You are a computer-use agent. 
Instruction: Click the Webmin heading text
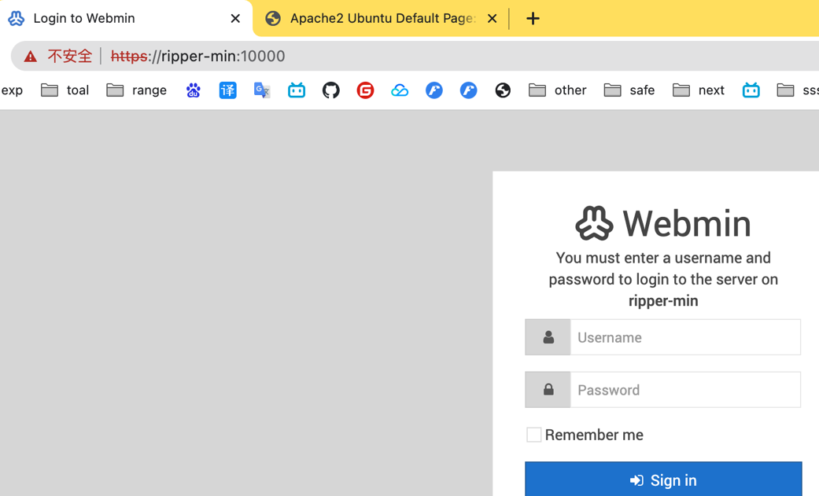686,223
